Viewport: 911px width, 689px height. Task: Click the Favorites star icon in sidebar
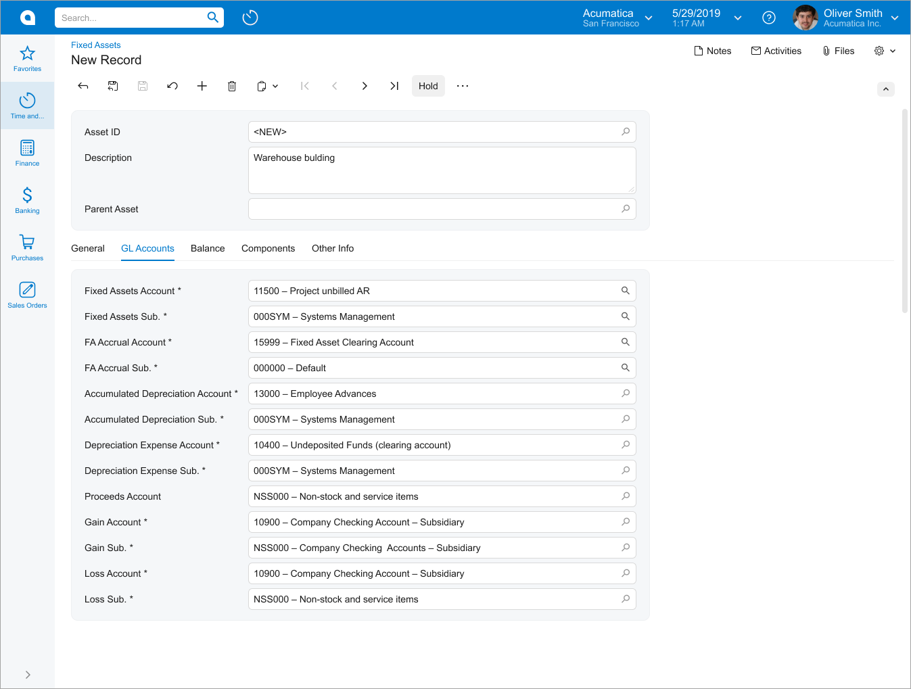[27, 53]
